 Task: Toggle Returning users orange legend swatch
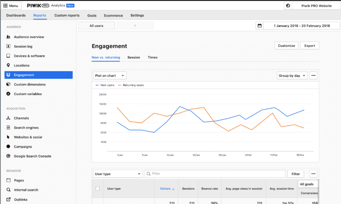coord(120,85)
